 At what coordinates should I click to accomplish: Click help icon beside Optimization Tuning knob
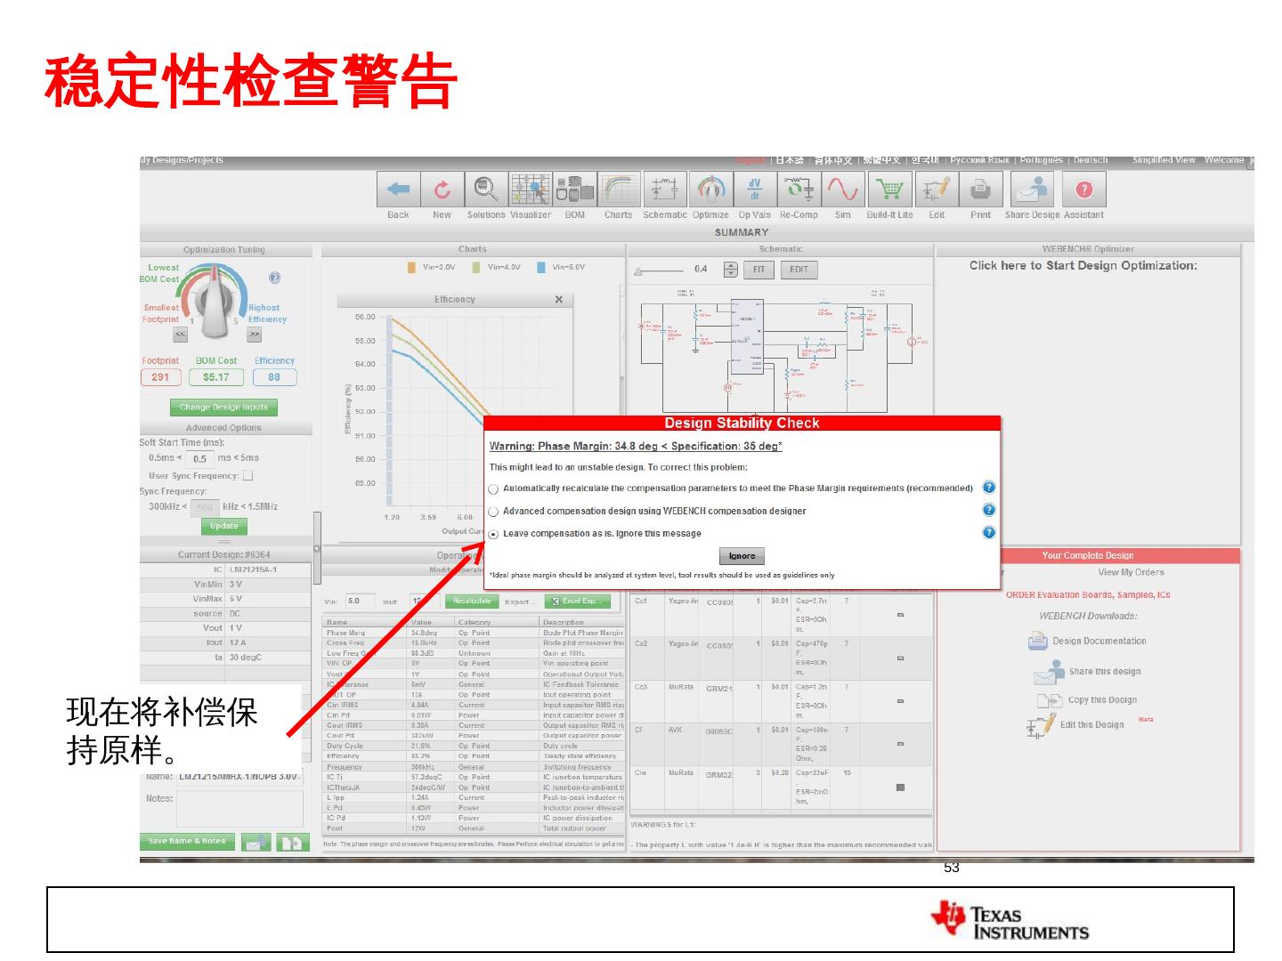click(x=274, y=279)
